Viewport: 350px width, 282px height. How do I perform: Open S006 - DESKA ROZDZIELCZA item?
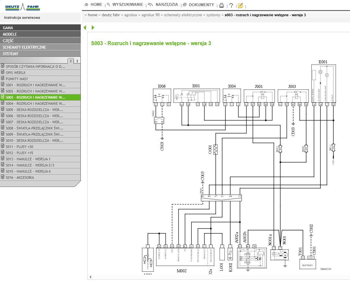40,116
